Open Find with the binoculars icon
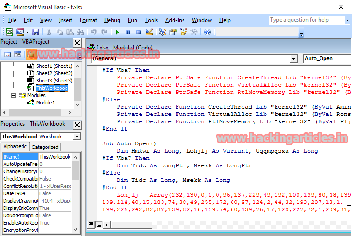This screenshot has height=236, width=352. tap(80, 32)
